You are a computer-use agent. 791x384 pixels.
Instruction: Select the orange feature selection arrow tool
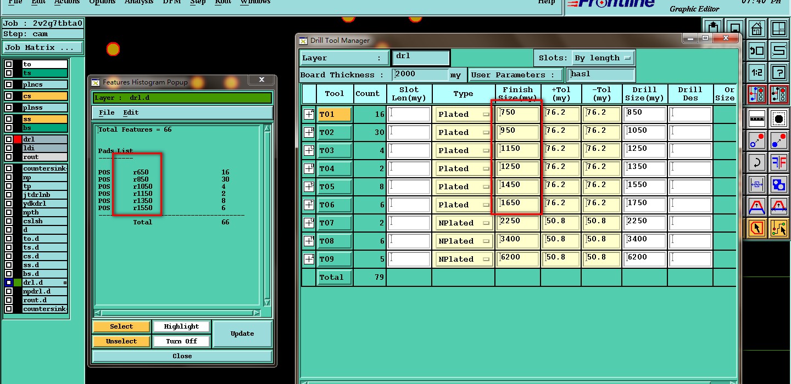click(x=756, y=228)
